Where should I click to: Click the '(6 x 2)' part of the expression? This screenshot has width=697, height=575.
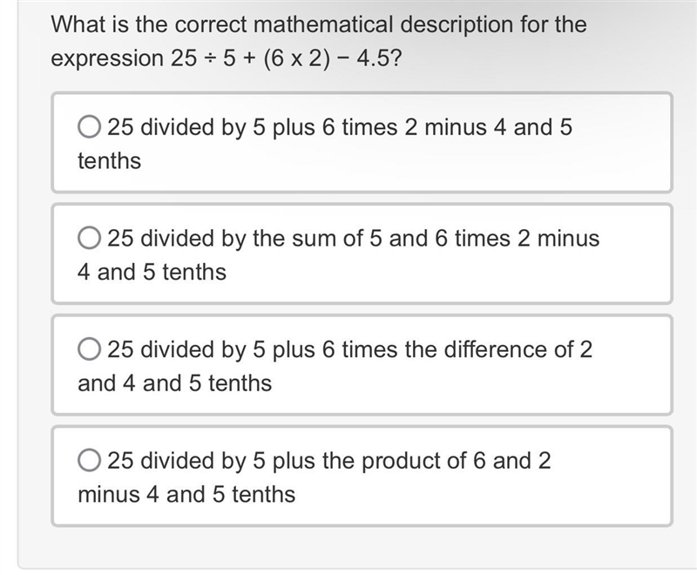(296, 58)
